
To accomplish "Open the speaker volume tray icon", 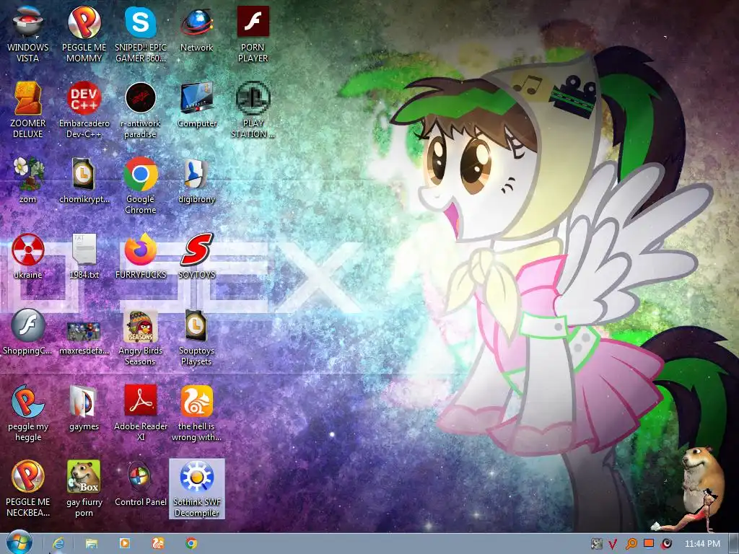I will pyautogui.click(x=666, y=544).
